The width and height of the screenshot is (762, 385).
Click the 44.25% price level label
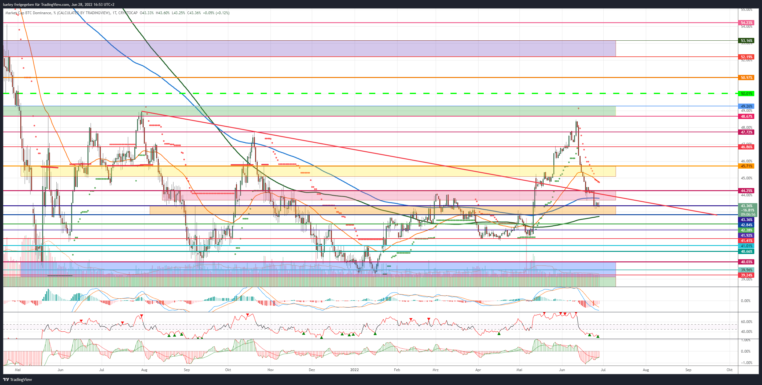[747, 191]
